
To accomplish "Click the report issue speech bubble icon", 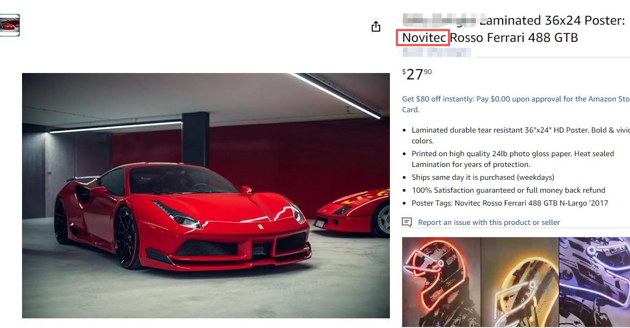I will coord(407,222).
